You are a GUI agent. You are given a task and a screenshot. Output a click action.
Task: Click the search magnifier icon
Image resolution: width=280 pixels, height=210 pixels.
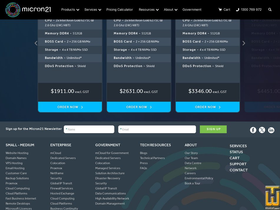(x=270, y=9)
